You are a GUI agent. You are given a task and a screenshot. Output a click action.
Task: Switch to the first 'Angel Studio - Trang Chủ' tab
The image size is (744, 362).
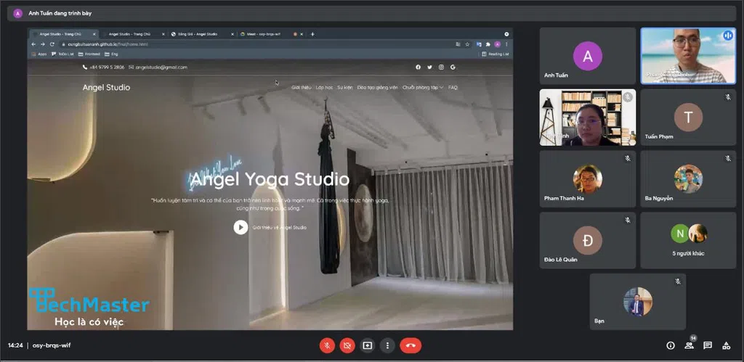[x=63, y=34]
